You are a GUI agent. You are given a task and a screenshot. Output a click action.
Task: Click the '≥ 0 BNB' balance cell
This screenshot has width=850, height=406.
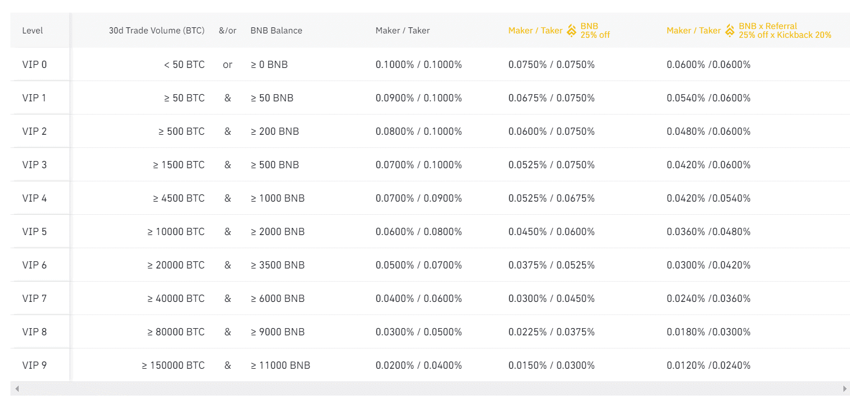pos(269,65)
